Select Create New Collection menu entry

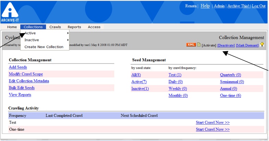point(44,47)
